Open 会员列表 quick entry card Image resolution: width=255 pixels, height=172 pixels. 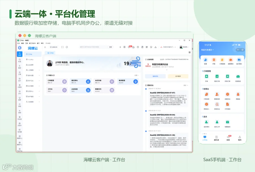[x=104, y=81]
